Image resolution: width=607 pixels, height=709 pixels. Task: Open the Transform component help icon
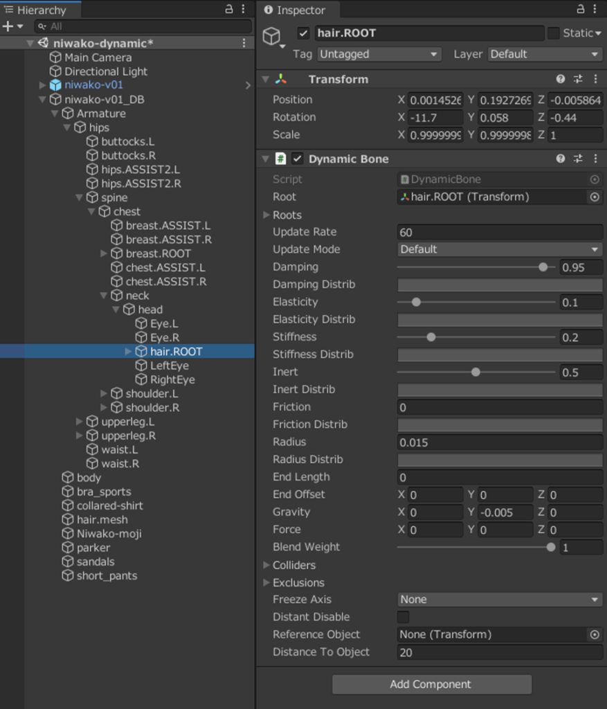[x=561, y=80]
